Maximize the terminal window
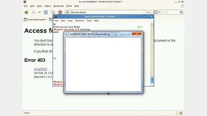The image size is (207, 116). (x=148, y=16)
